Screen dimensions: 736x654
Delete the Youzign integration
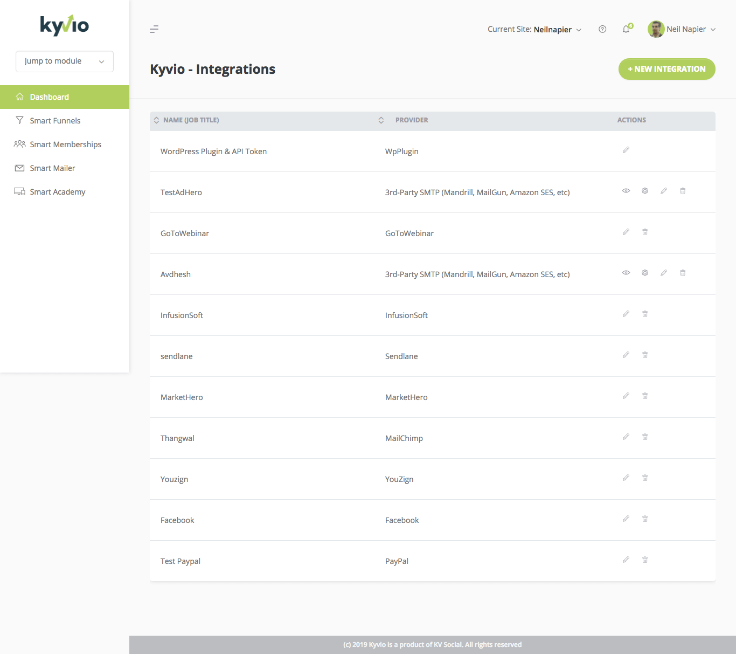tap(645, 478)
